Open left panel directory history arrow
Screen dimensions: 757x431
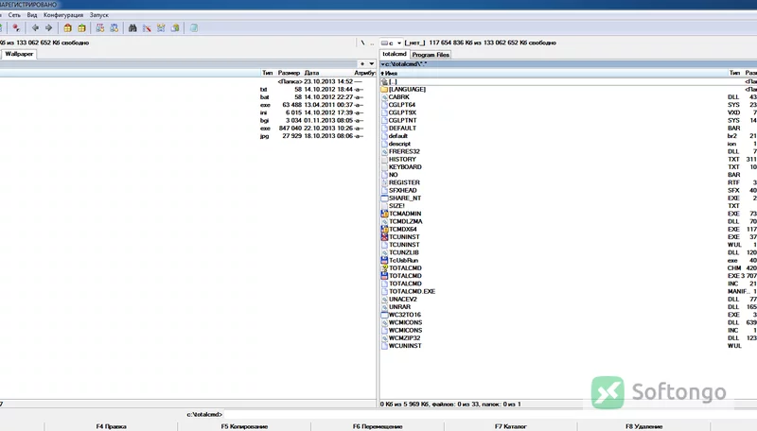tap(371, 63)
